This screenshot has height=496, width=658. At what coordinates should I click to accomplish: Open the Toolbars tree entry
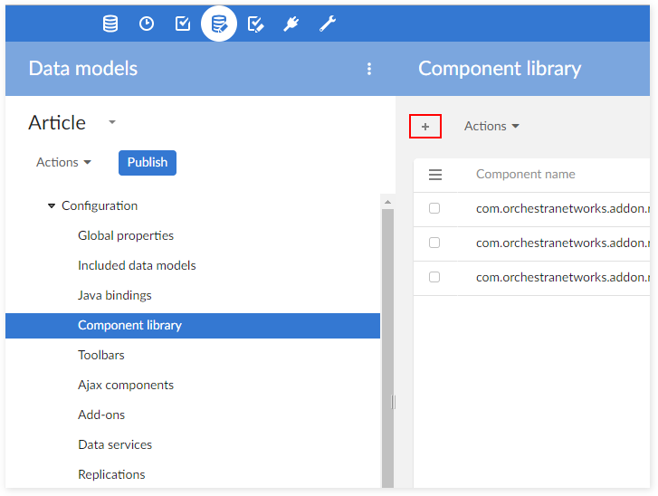pos(101,356)
